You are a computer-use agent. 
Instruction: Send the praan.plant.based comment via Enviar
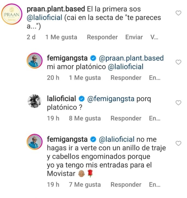[x=134, y=37]
